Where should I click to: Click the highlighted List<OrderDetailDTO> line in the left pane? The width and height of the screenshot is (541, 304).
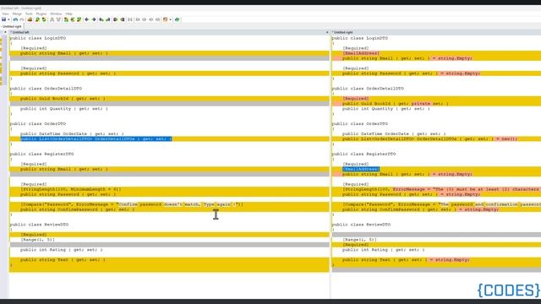click(96, 138)
